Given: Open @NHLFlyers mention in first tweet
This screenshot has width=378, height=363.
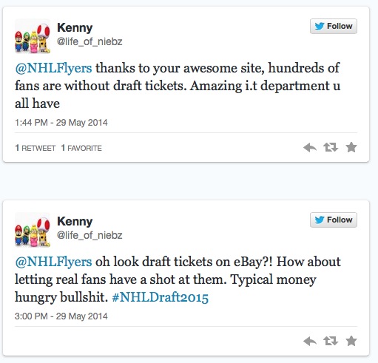Looking at the screenshot, I should [x=53, y=68].
